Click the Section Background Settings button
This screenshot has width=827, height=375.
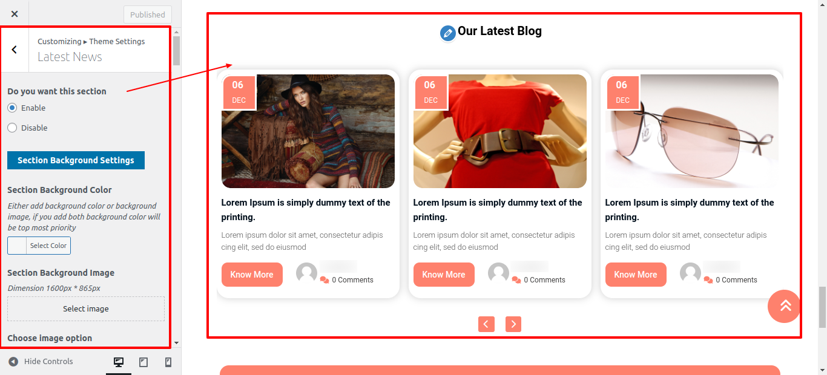coord(76,160)
